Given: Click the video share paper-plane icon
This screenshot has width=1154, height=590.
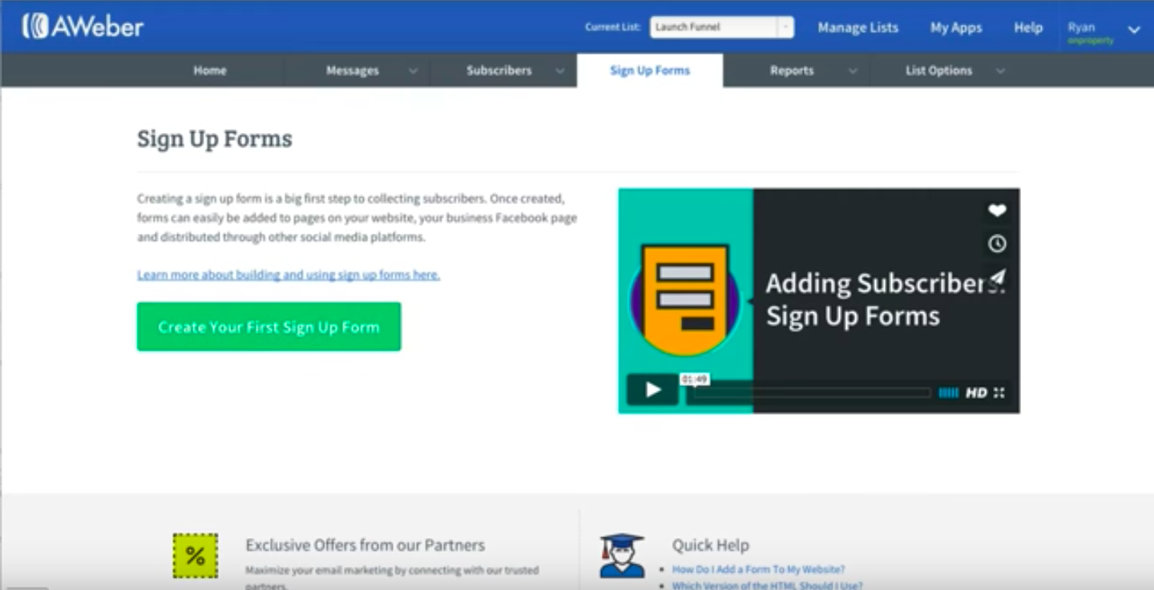Looking at the screenshot, I should pos(997,278).
